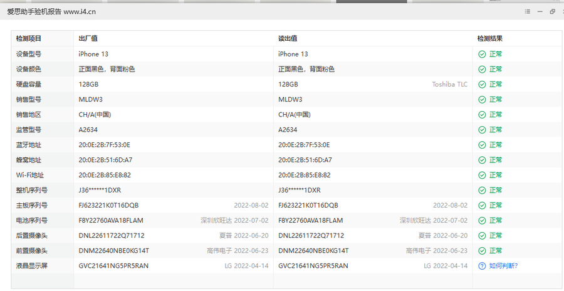
Task: Click the question mark icon in 液晶显示屏 row
Action: pyautogui.click(x=482, y=266)
